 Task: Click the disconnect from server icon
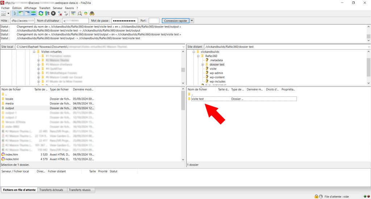tap(60, 13)
